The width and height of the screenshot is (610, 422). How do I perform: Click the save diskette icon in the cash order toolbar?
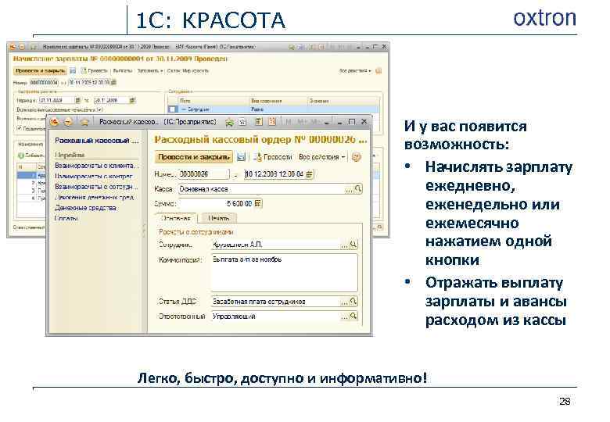click(241, 157)
